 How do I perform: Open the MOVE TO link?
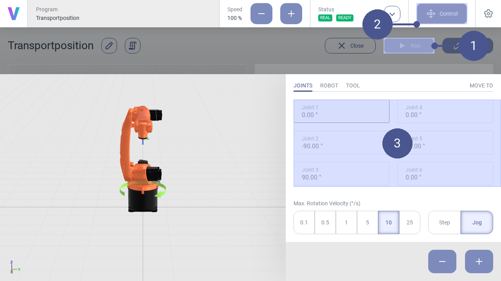(481, 85)
